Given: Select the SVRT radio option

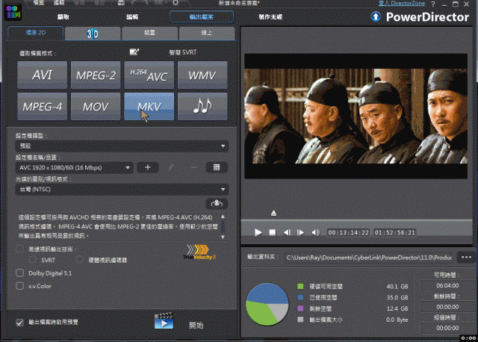Looking at the screenshot, I should coord(33,260).
